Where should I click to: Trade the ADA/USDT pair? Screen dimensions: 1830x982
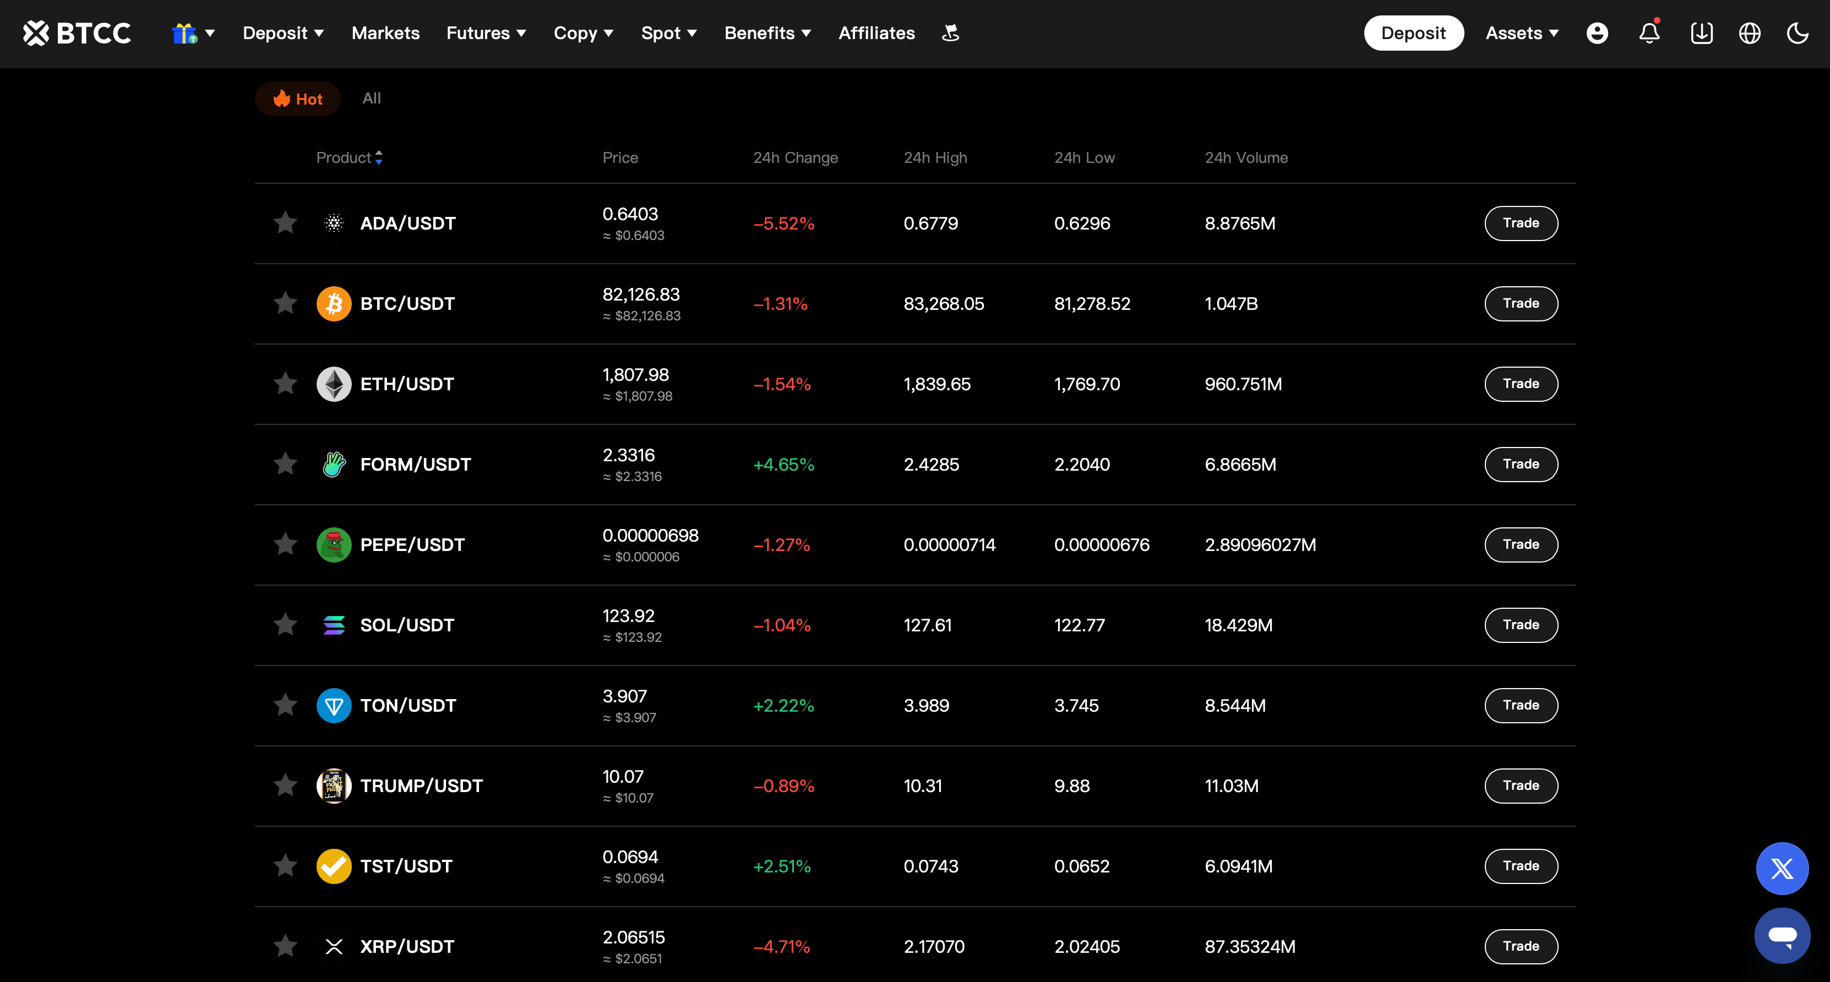tap(1521, 223)
